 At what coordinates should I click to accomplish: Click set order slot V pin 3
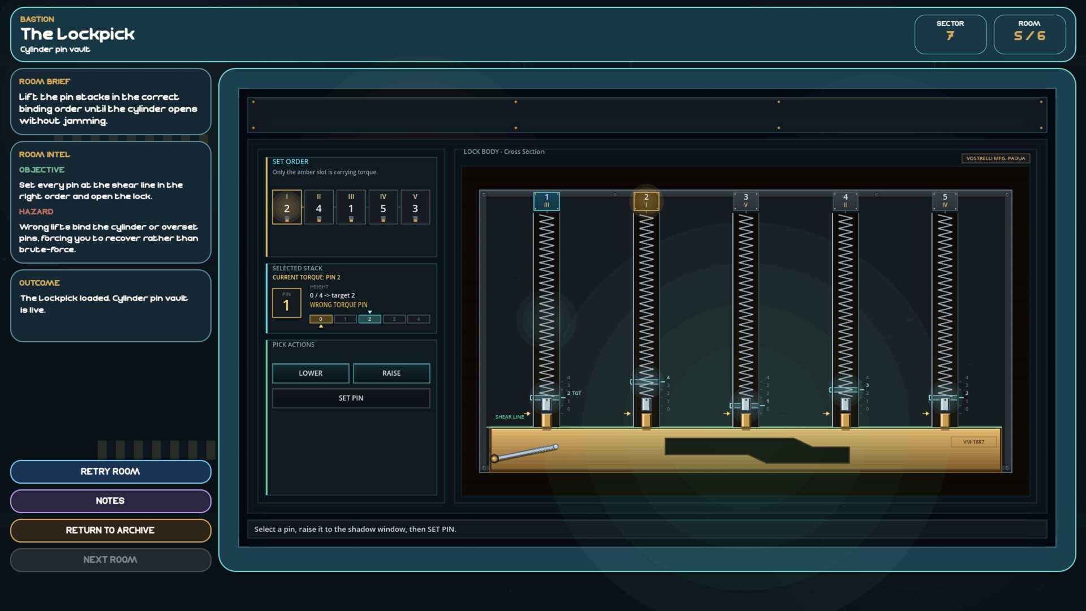point(415,207)
